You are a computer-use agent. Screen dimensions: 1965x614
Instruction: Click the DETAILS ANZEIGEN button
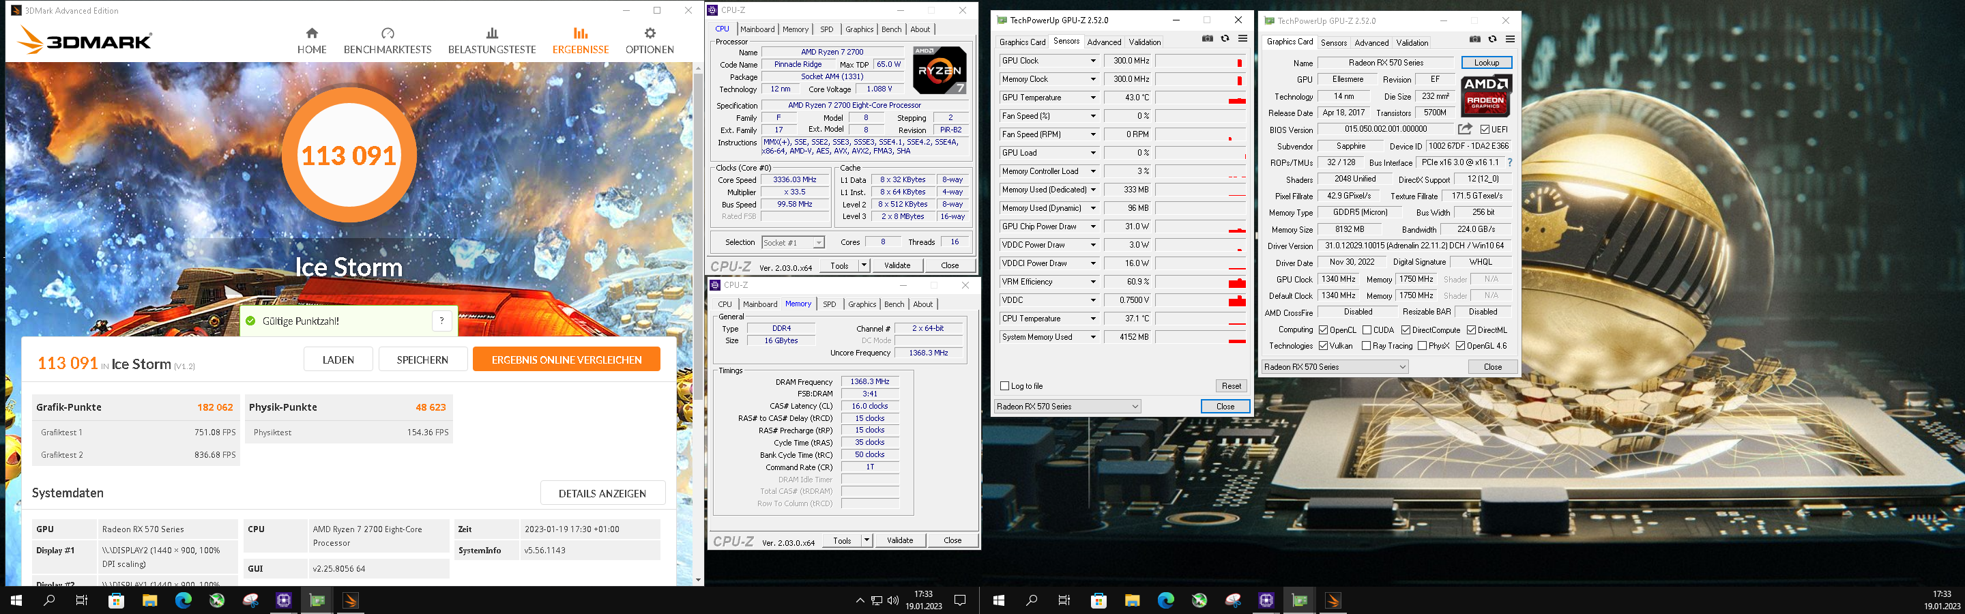point(602,493)
